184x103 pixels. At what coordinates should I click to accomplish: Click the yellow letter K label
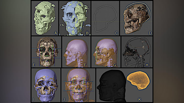149,98
